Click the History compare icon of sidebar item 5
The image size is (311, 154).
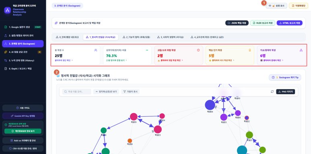6,60
